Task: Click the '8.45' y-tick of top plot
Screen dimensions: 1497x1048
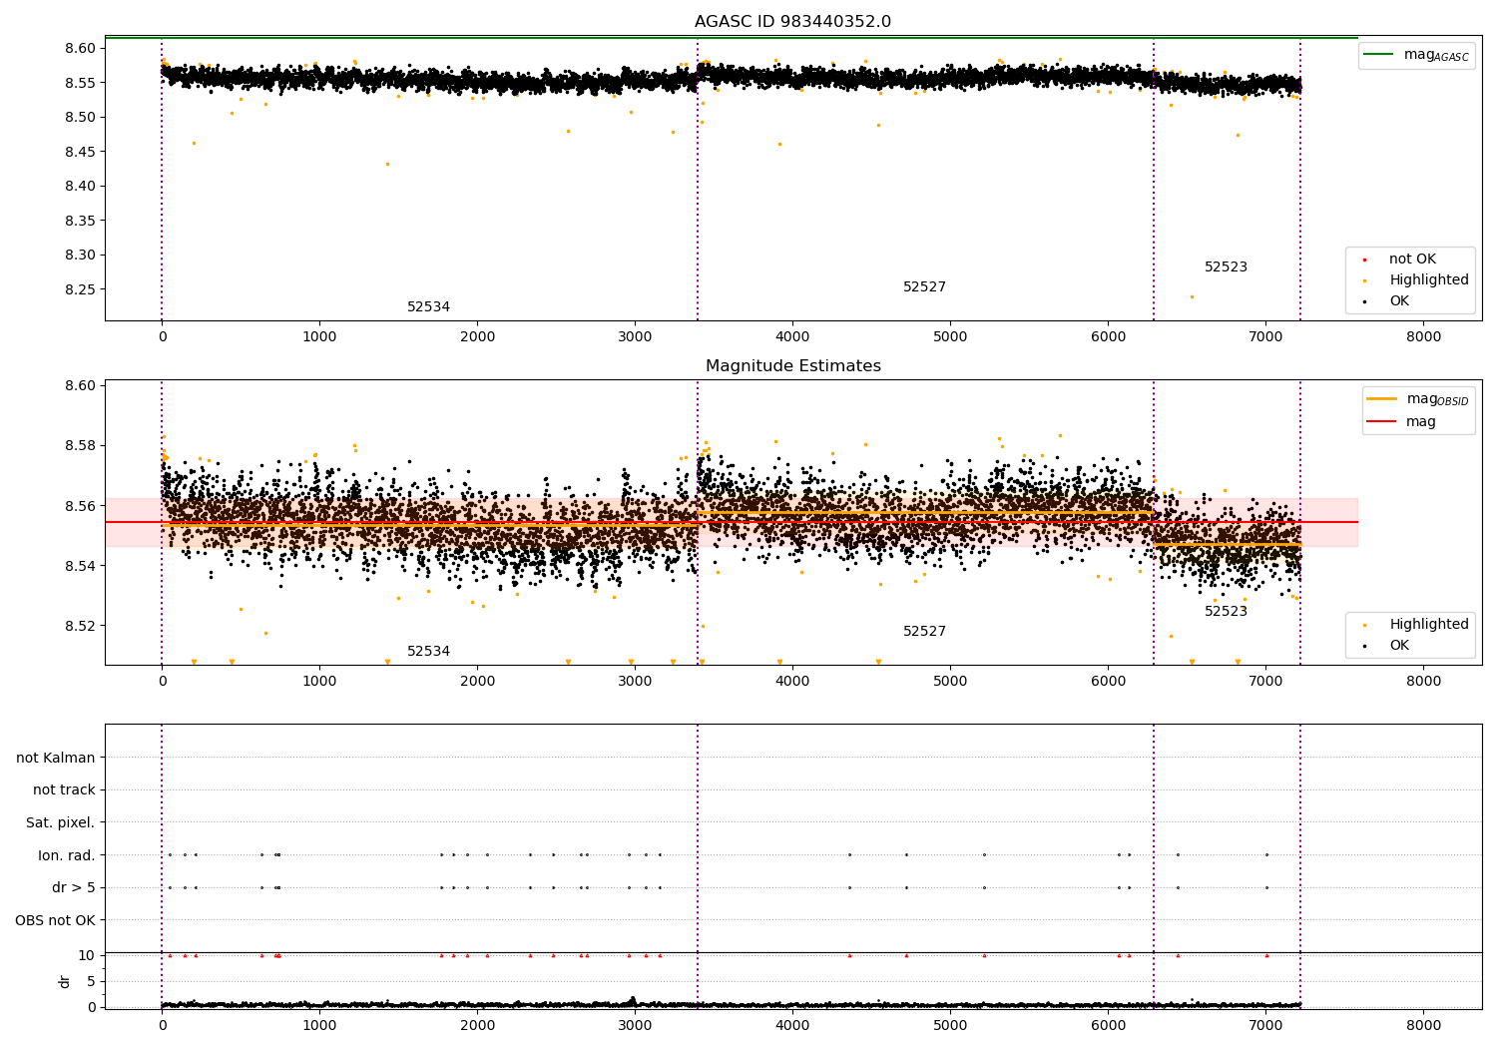Action: [x=79, y=152]
